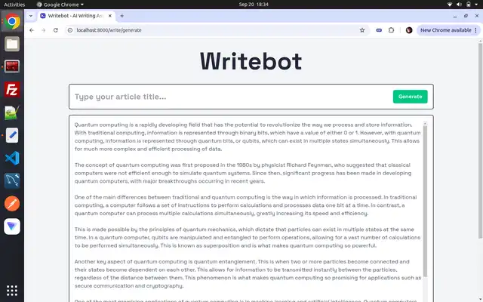Close the Writebot tab

[110, 16]
